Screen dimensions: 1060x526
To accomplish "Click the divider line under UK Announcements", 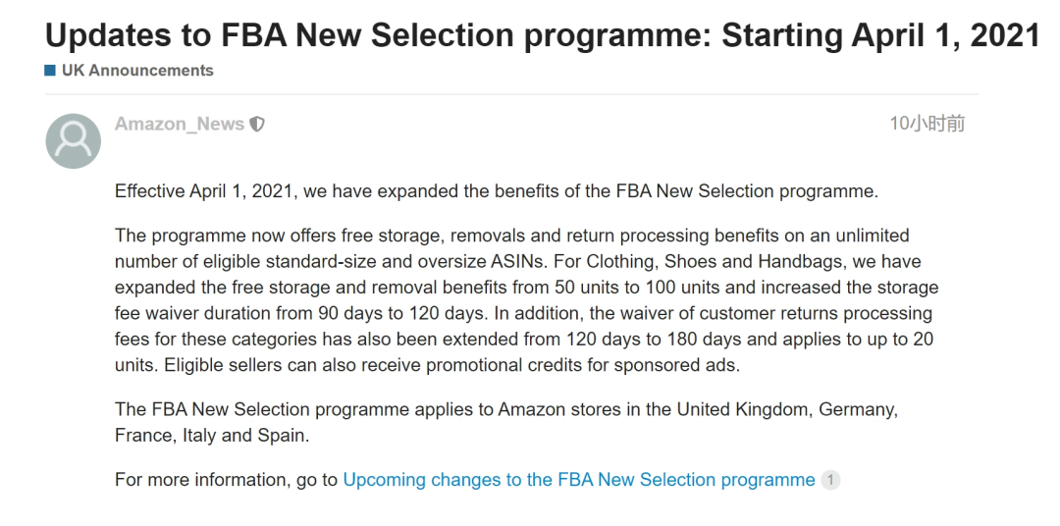I will pyautogui.click(x=511, y=94).
